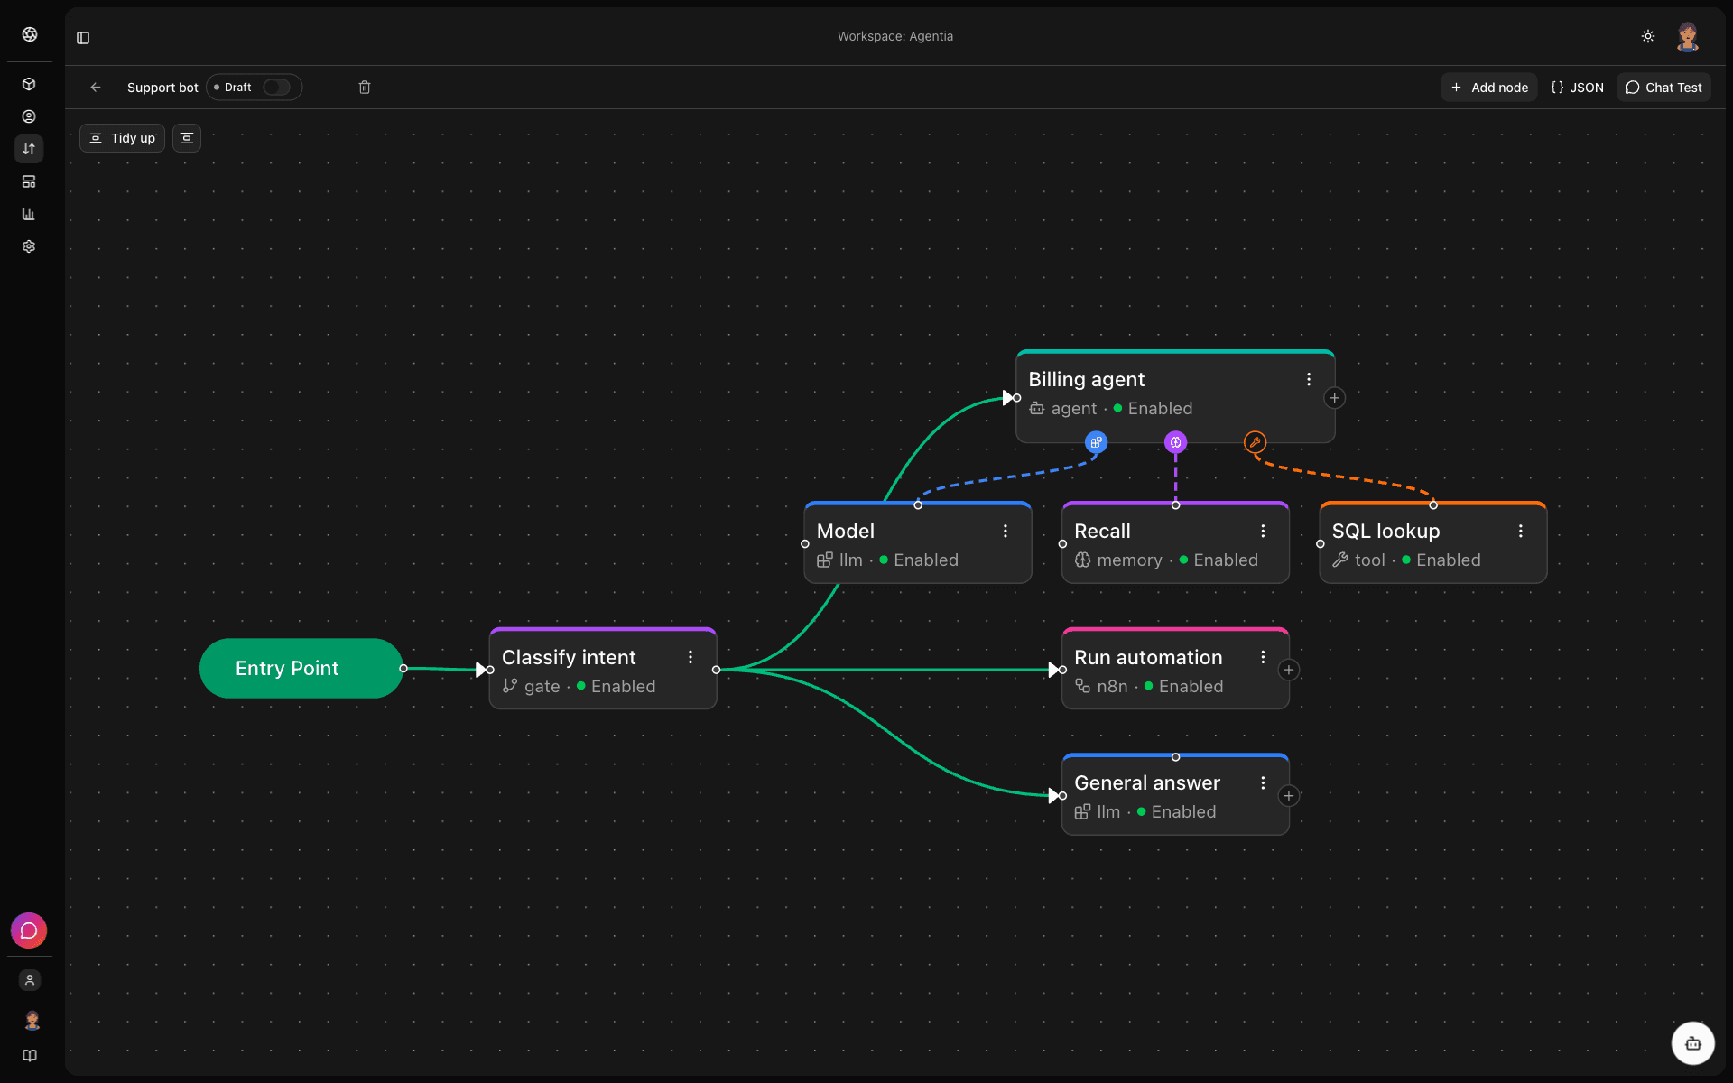
Task: Select the Classify intent node title
Action: (x=569, y=658)
